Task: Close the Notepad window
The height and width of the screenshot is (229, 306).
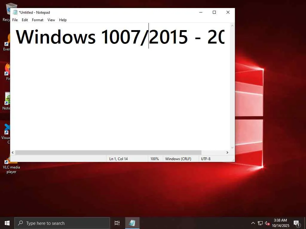Action: pyautogui.click(x=228, y=12)
